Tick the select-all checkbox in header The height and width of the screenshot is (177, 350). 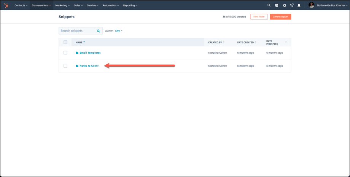[65, 42]
